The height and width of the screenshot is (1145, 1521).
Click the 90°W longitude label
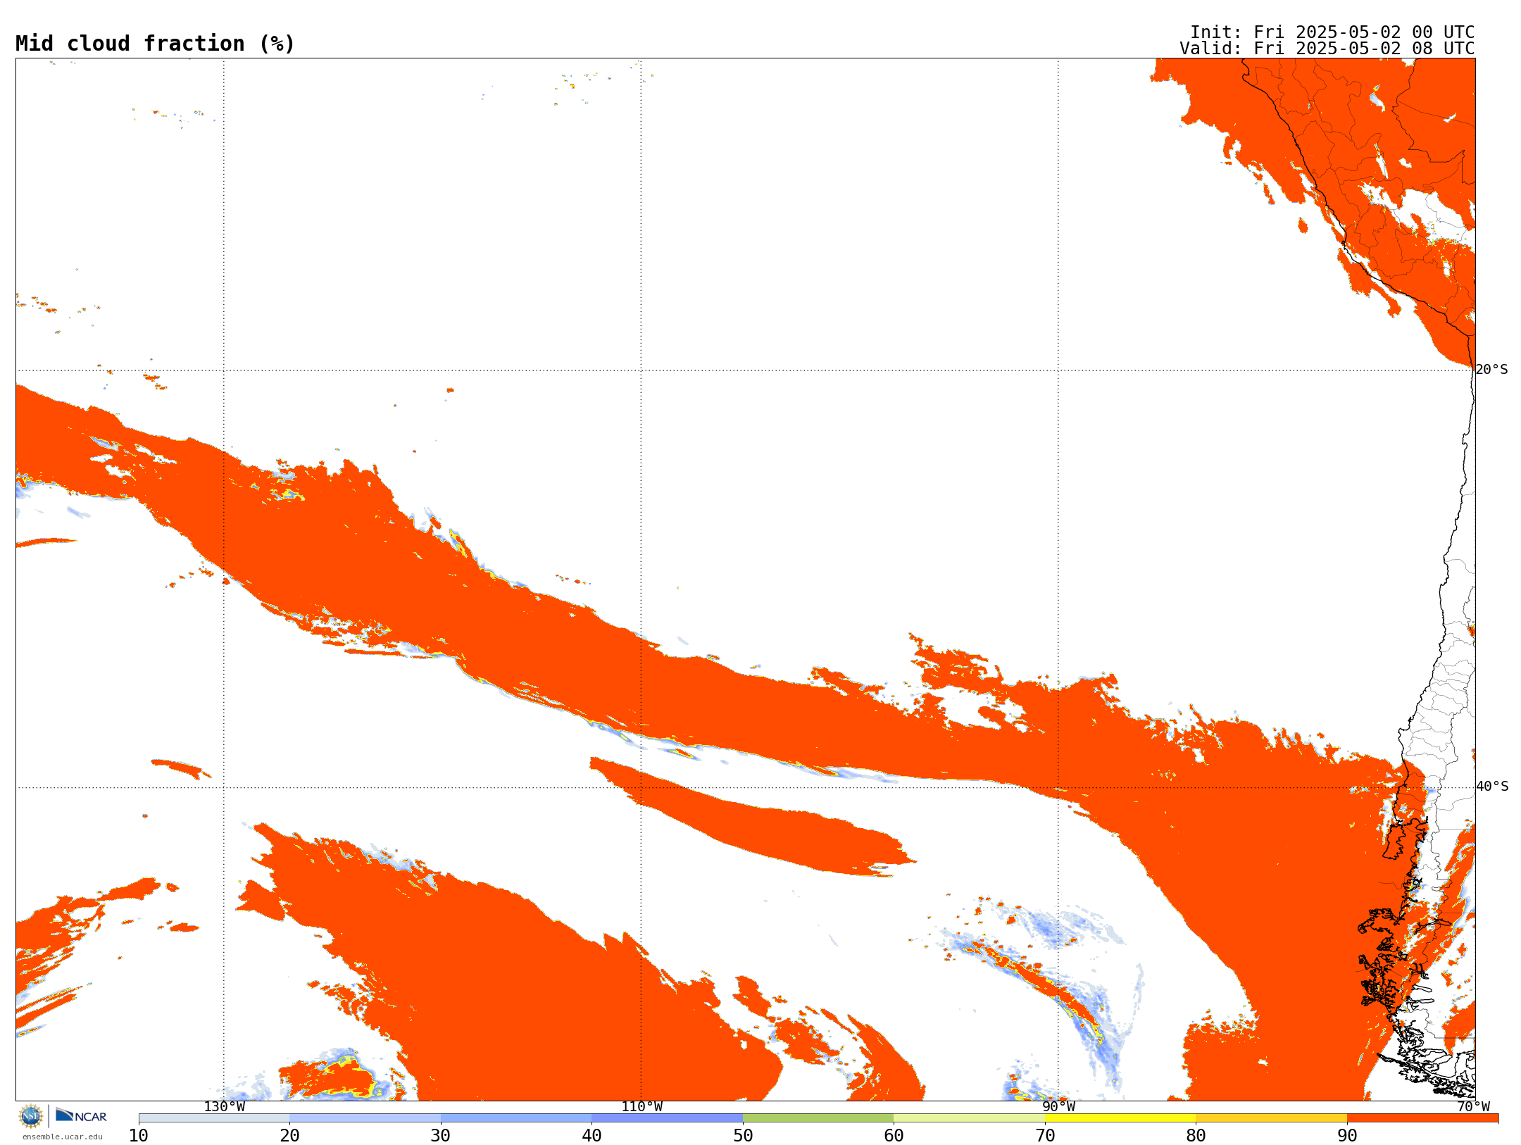(1058, 1106)
